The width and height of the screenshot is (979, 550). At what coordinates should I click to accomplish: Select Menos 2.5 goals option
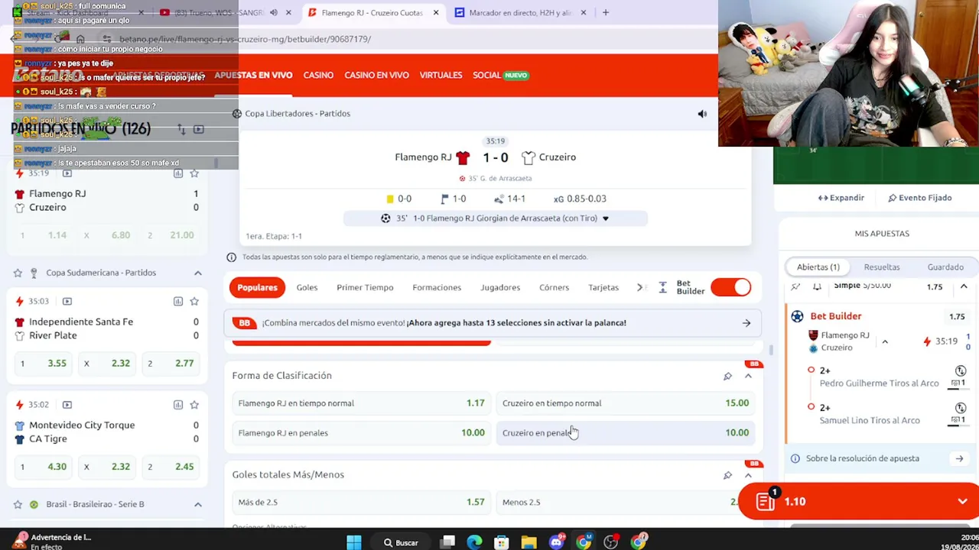(626, 503)
